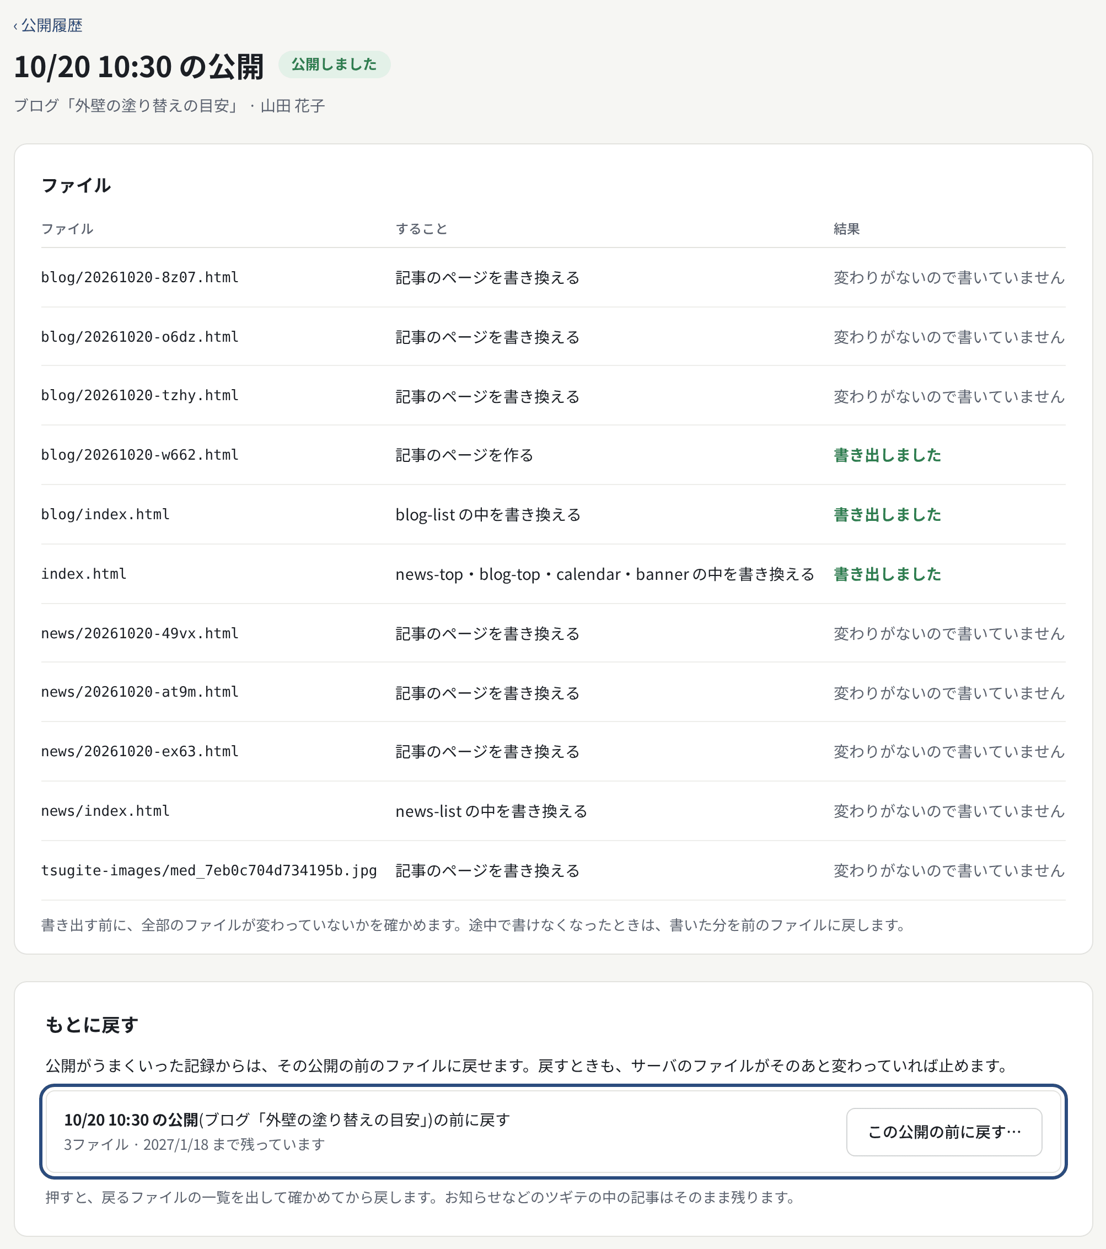Click news-list の中を書き換える action text

click(x=492, y=811)
